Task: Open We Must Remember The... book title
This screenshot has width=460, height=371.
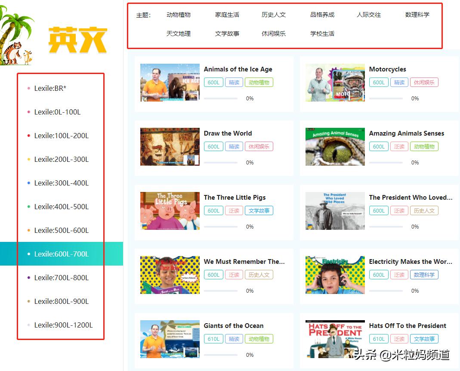Action: click(244, 262)
